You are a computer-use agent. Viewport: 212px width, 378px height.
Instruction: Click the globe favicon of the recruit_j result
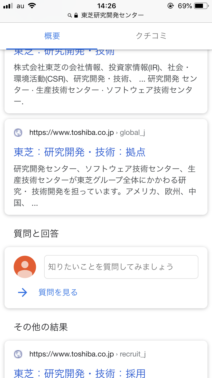pyautogui.click(x=18, y=354)
